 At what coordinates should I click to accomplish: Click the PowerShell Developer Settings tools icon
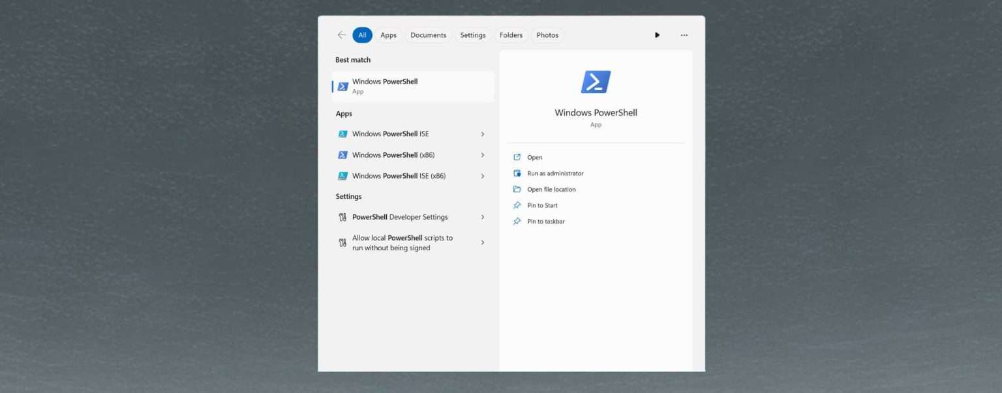tap(342, 217)
